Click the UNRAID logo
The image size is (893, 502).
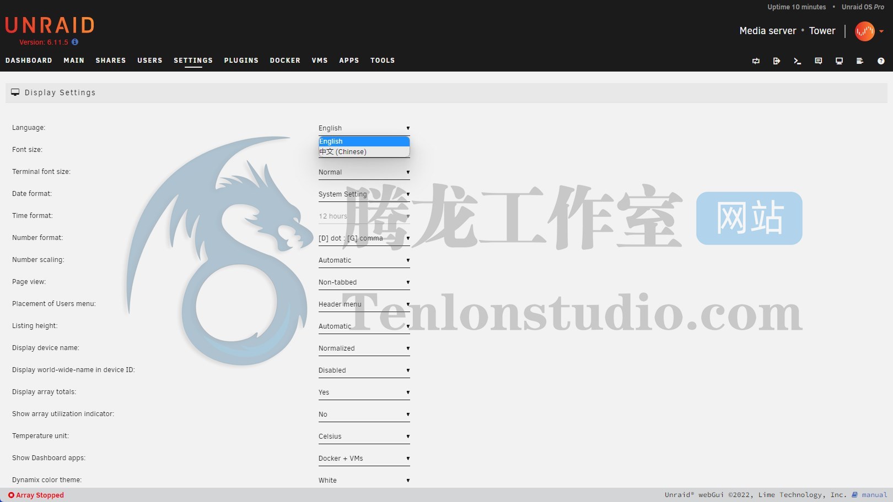pos(50,25)
